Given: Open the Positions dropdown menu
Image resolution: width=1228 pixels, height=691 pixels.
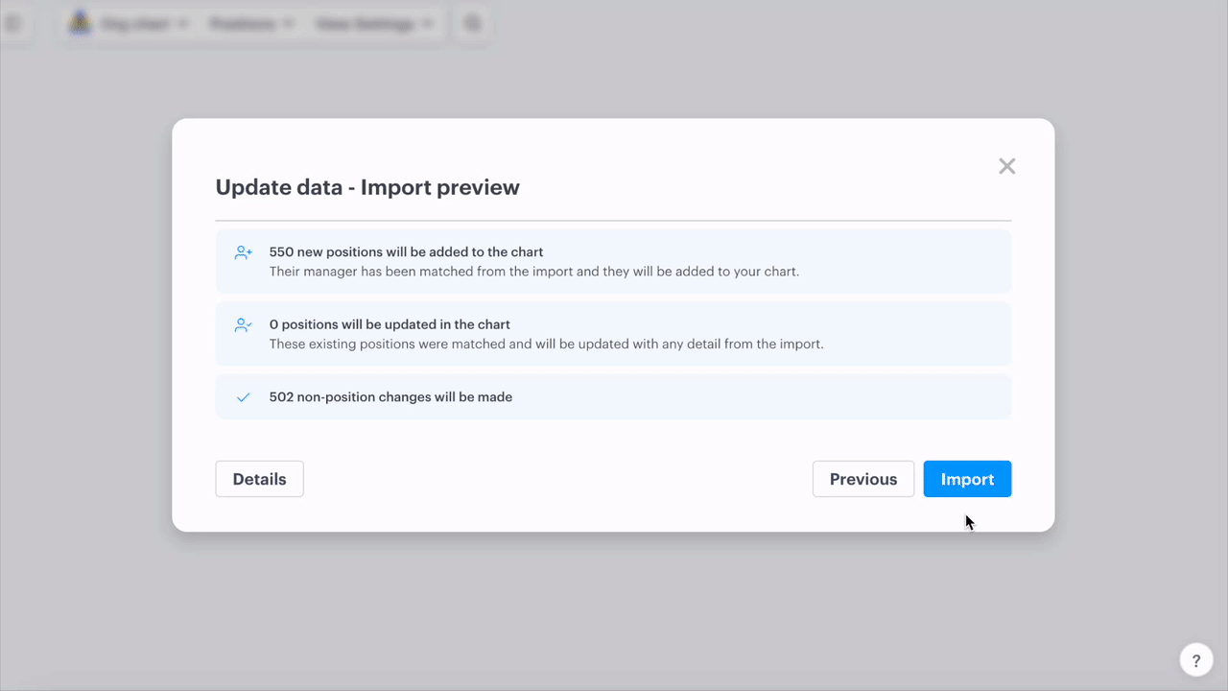Looking at the screenshot, I should point(251,24).
